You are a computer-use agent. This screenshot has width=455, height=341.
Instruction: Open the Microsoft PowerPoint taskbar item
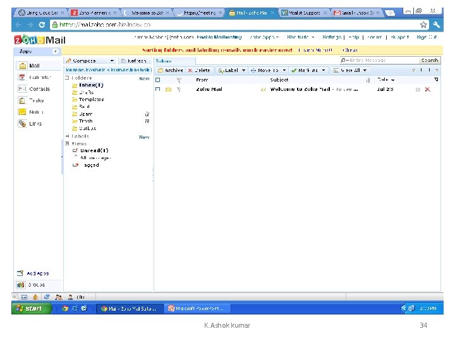pyautogui.click(x=197, y=309)
